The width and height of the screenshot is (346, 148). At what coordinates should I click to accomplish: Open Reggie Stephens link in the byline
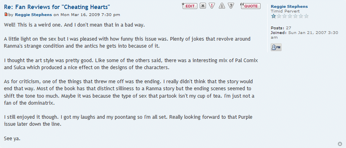(33, 15)
